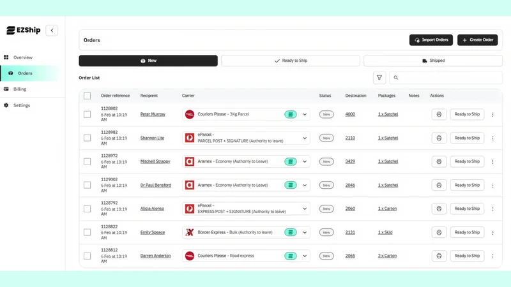This screenshot has width=511, height=287.
Task: Mark Shannon Lite's order Ready to Ship
Action: (x=467, y=138)
